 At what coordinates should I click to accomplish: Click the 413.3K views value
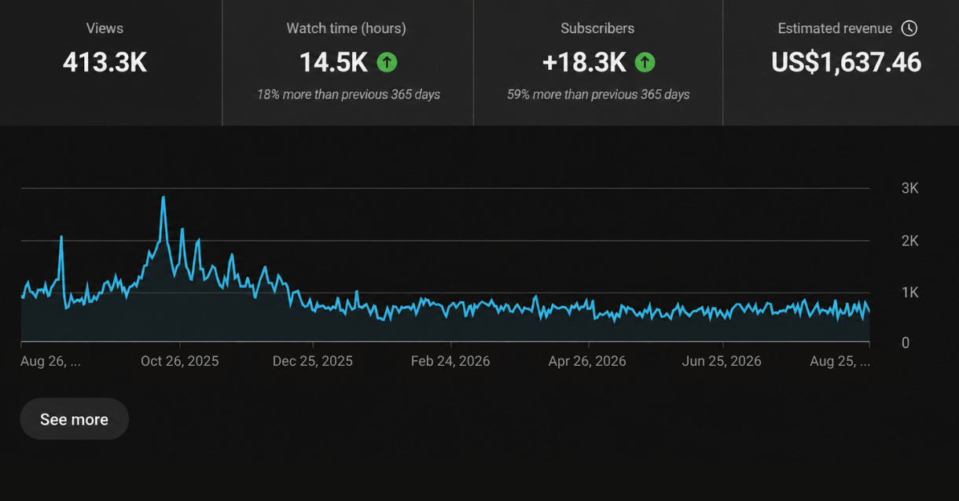[x=105, y=62]
